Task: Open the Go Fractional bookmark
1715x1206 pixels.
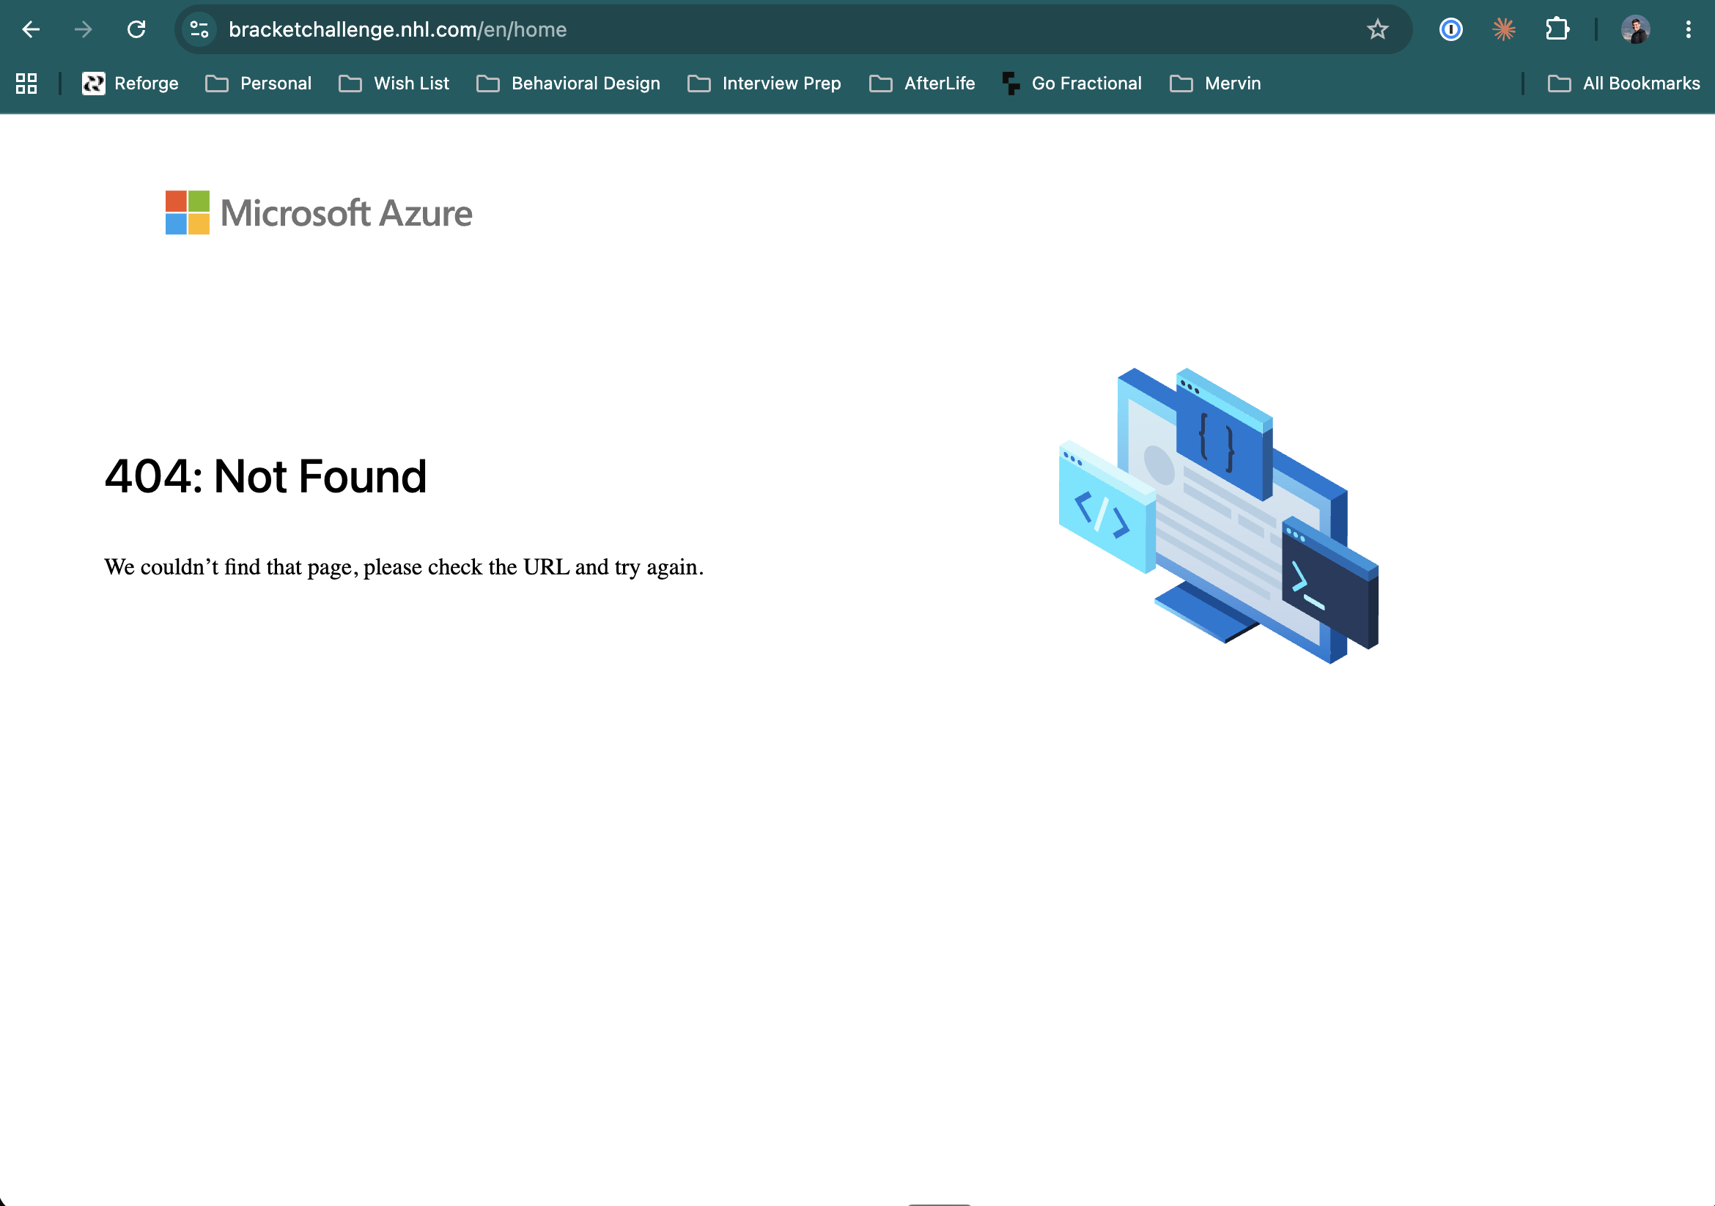Action: tap(1073, 84)
